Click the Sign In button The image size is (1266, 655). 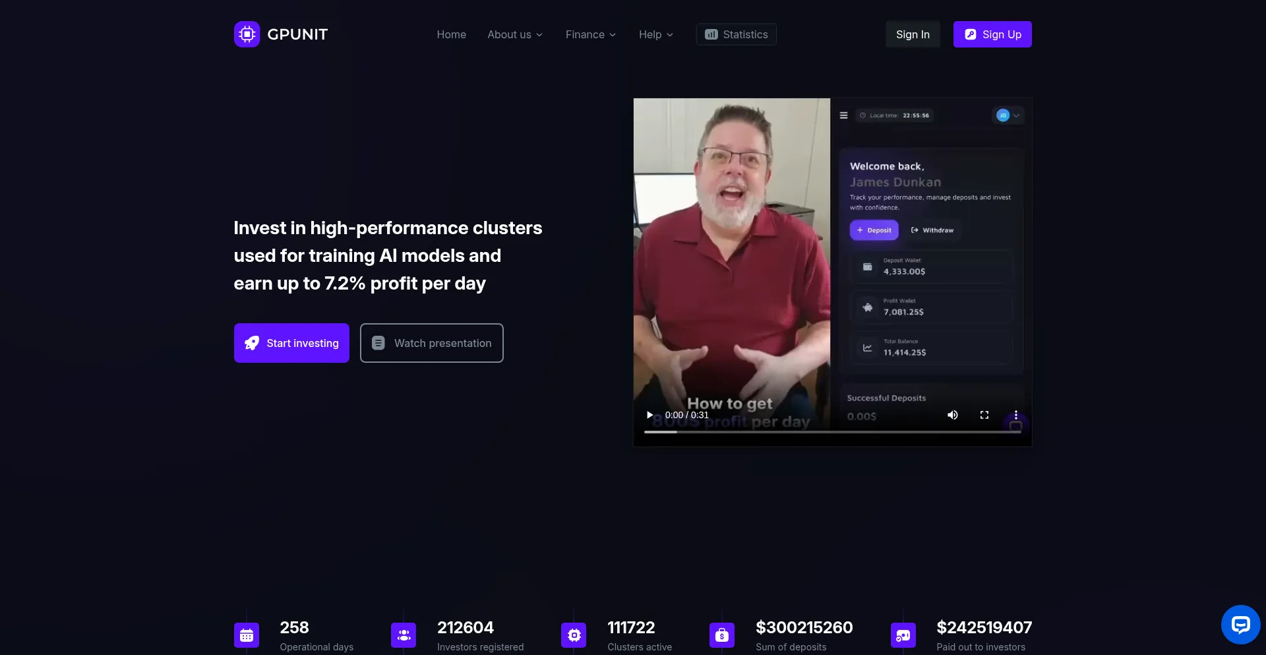tap(913, 34)
